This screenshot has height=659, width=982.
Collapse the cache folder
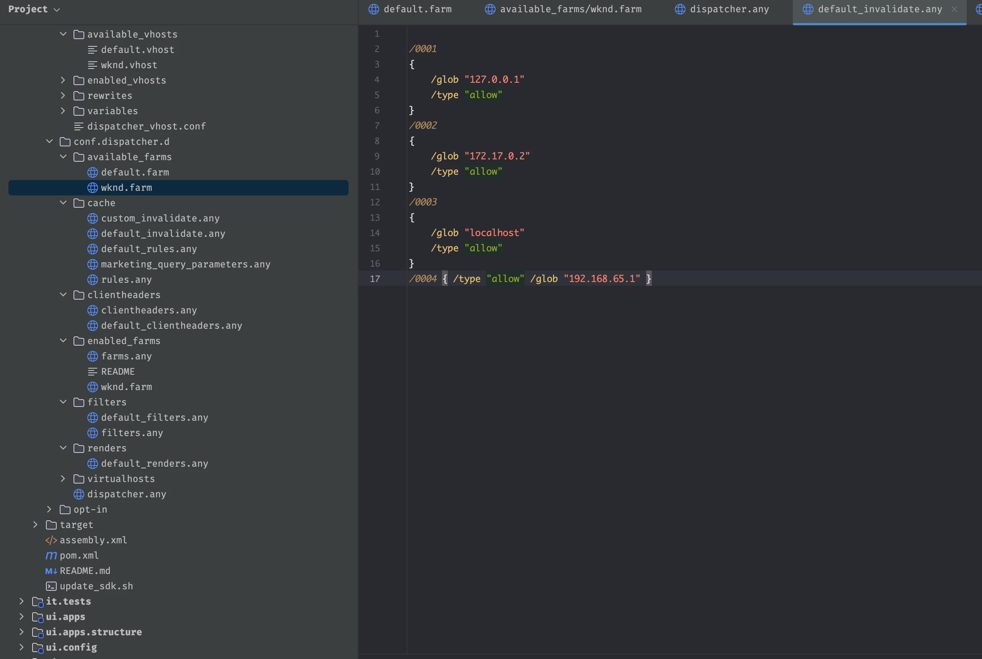[x=63, y=203]
